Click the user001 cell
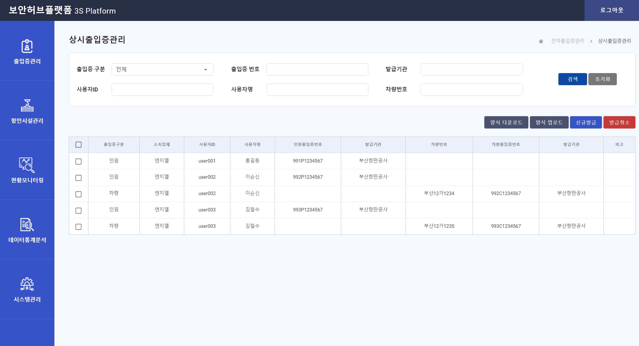 (207, 161)
